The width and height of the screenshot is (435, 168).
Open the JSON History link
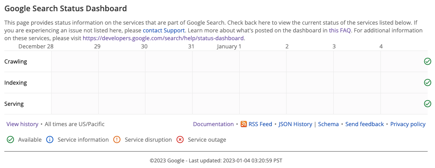tap(295, 124)
